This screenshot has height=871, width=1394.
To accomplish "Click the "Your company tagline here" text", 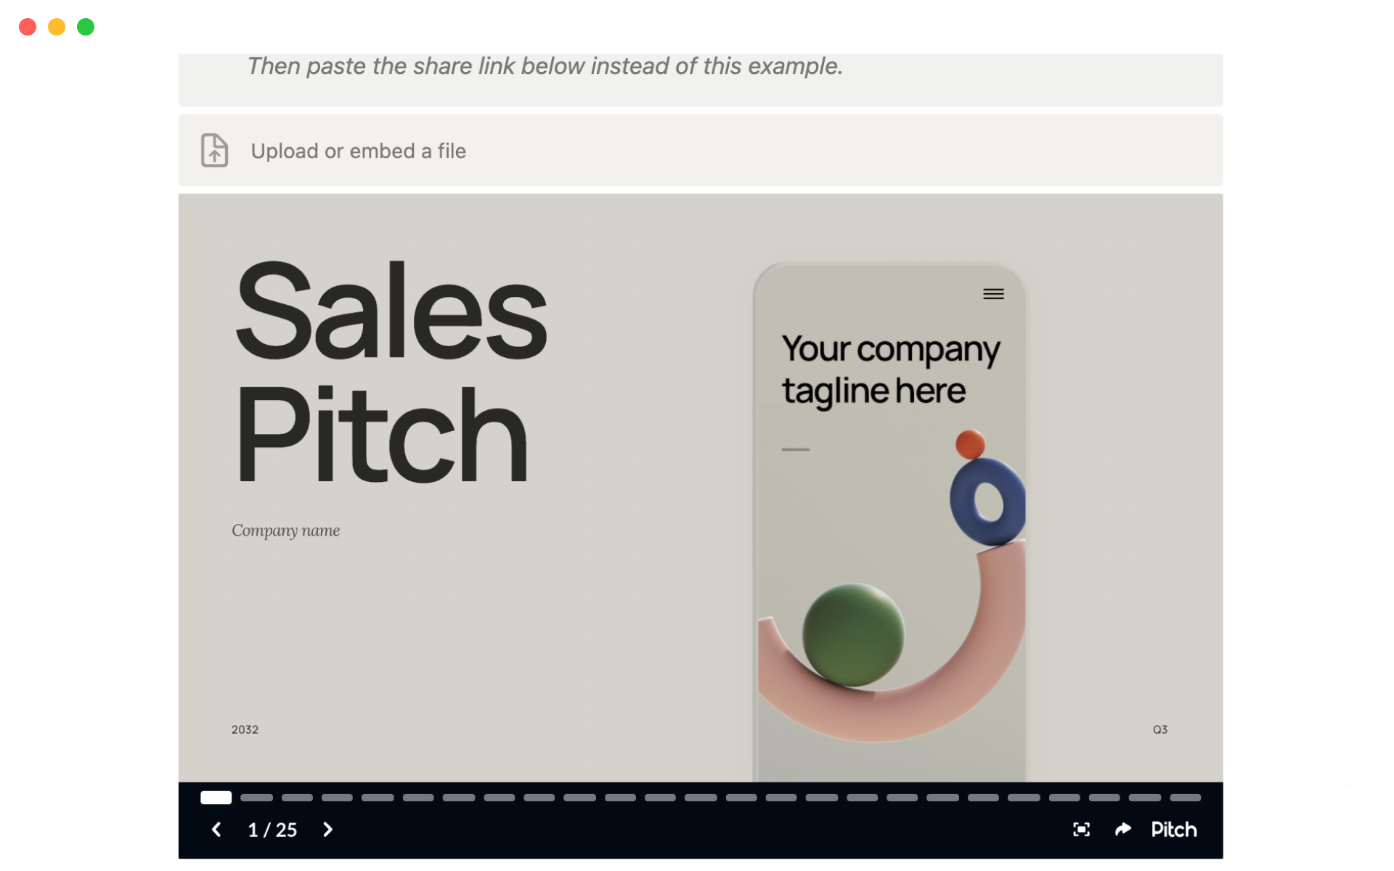I will [x=890, y=369].
